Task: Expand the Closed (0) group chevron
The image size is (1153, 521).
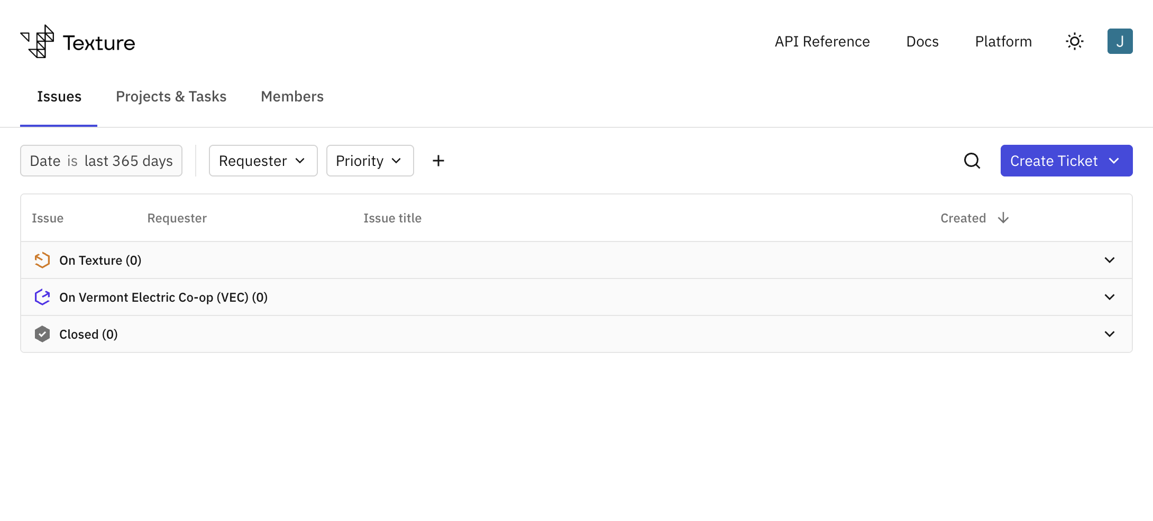Action: click(x=1109, y=334)
